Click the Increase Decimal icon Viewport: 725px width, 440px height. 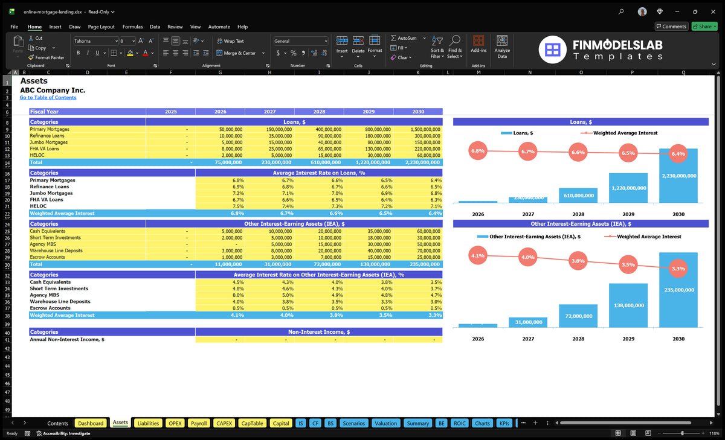tap(314, 53)
